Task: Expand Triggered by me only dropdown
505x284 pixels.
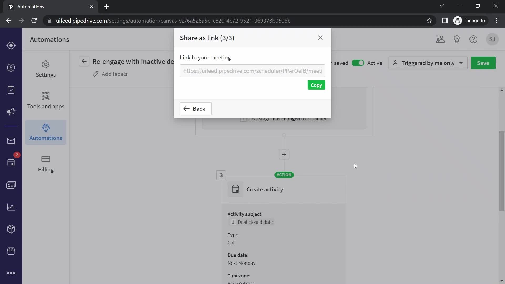Action: [x=461, y=63]
